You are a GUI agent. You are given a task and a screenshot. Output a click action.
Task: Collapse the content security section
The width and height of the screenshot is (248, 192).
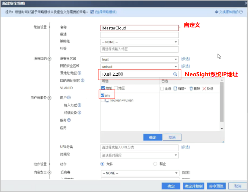click(x=49, y=172)
